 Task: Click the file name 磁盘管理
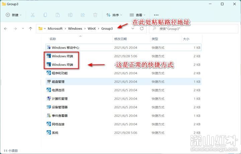[x=58, y=82]
